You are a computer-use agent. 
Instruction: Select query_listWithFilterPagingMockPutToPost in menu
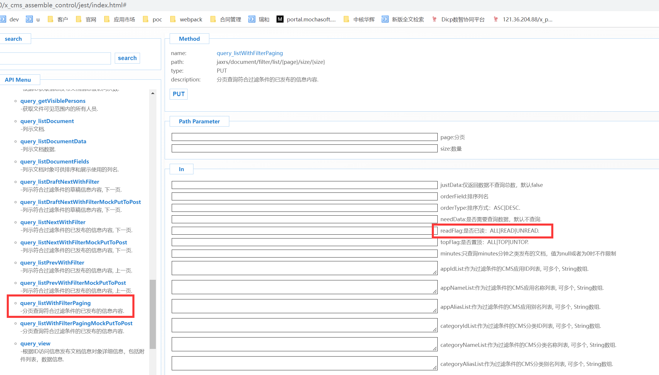point(76,323)
